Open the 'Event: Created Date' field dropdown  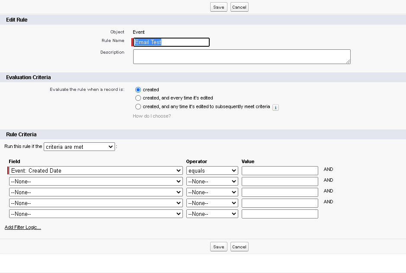(96, 171)
